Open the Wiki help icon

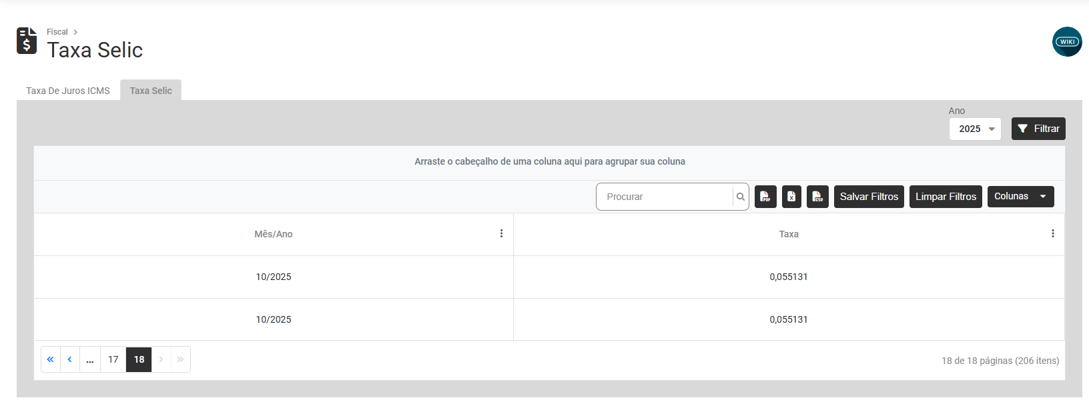(1067, 42)
